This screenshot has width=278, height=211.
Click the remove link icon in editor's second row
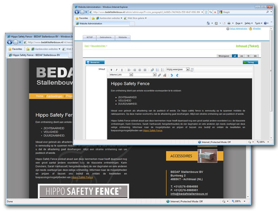point(165,75)
